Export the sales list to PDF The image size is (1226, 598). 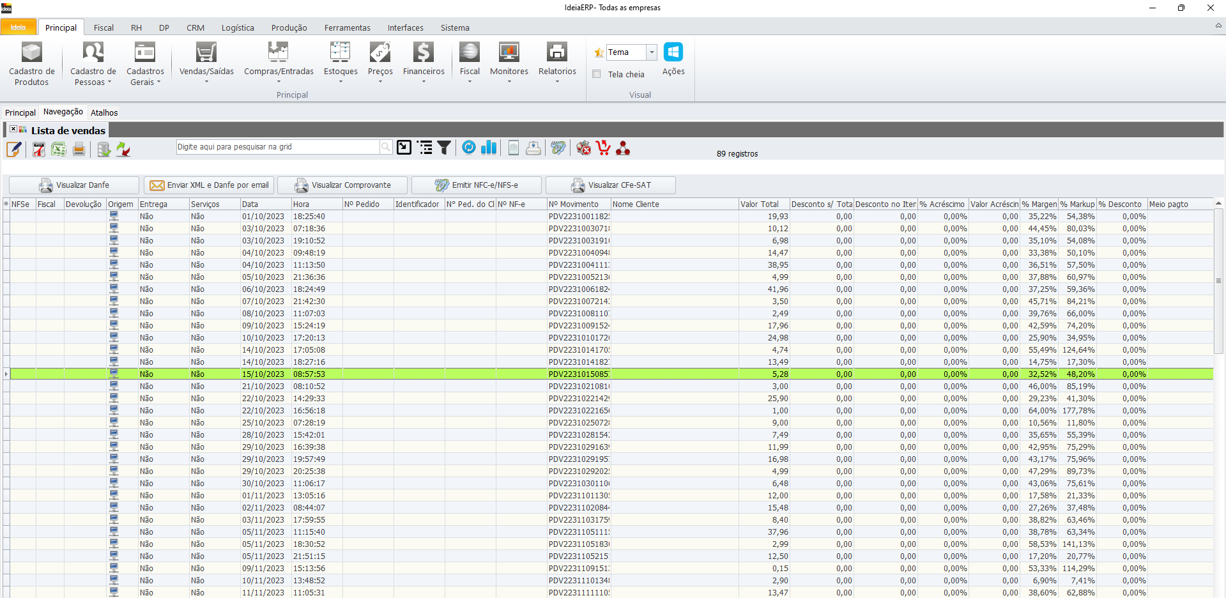[x=39, y=149]
